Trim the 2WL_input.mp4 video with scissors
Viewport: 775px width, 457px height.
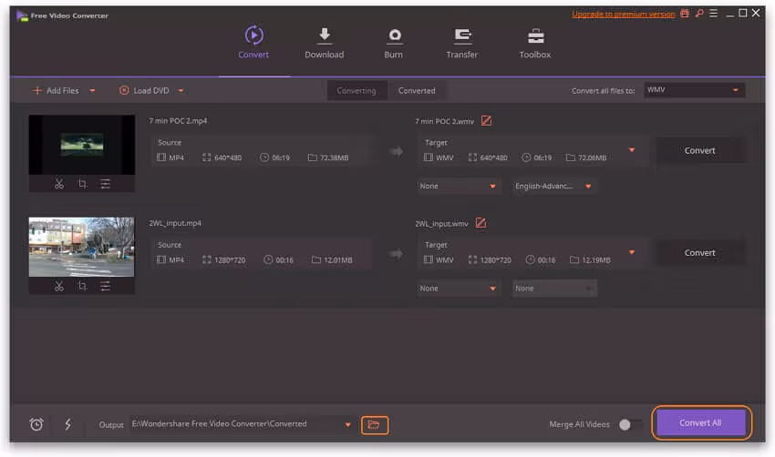59,286
